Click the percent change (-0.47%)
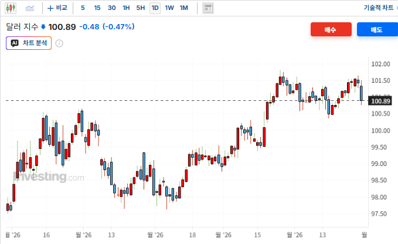The image size is (398, 244). 118,26
